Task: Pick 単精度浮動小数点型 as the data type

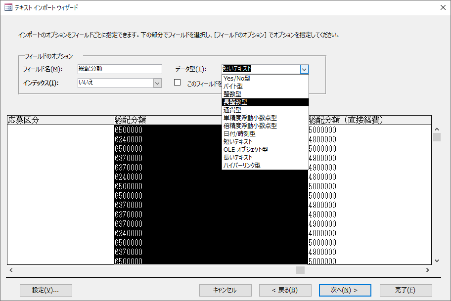Action: [265, 118]
